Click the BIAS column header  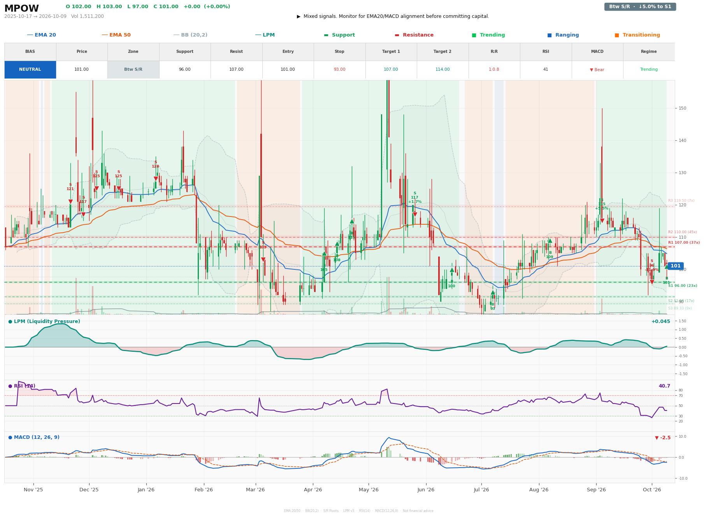pos(30,52)
